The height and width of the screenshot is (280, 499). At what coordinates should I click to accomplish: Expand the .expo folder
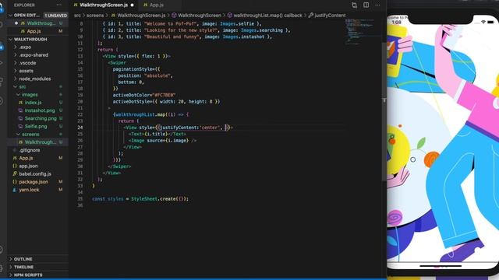point(25,47)
